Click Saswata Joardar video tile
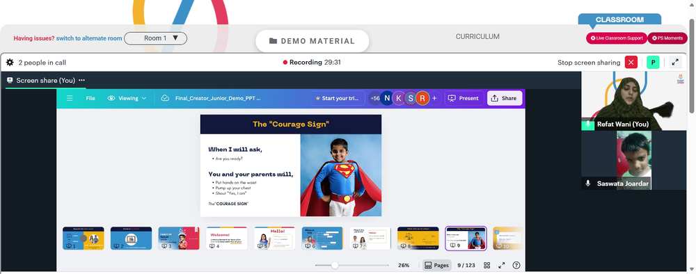The width and height of the screenshot is (696, 274). click(x=634, y=160)
